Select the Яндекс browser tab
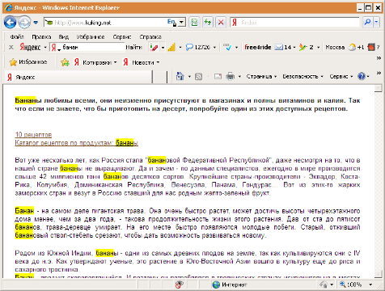The image size is (385, 291). [78, 78]
